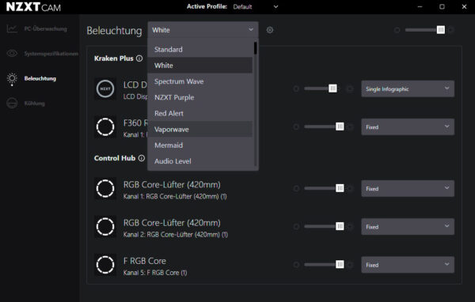Click the LCD Display NZXT ring icon
The height and width of the screenshot is (302, 475).
point(105,89)
